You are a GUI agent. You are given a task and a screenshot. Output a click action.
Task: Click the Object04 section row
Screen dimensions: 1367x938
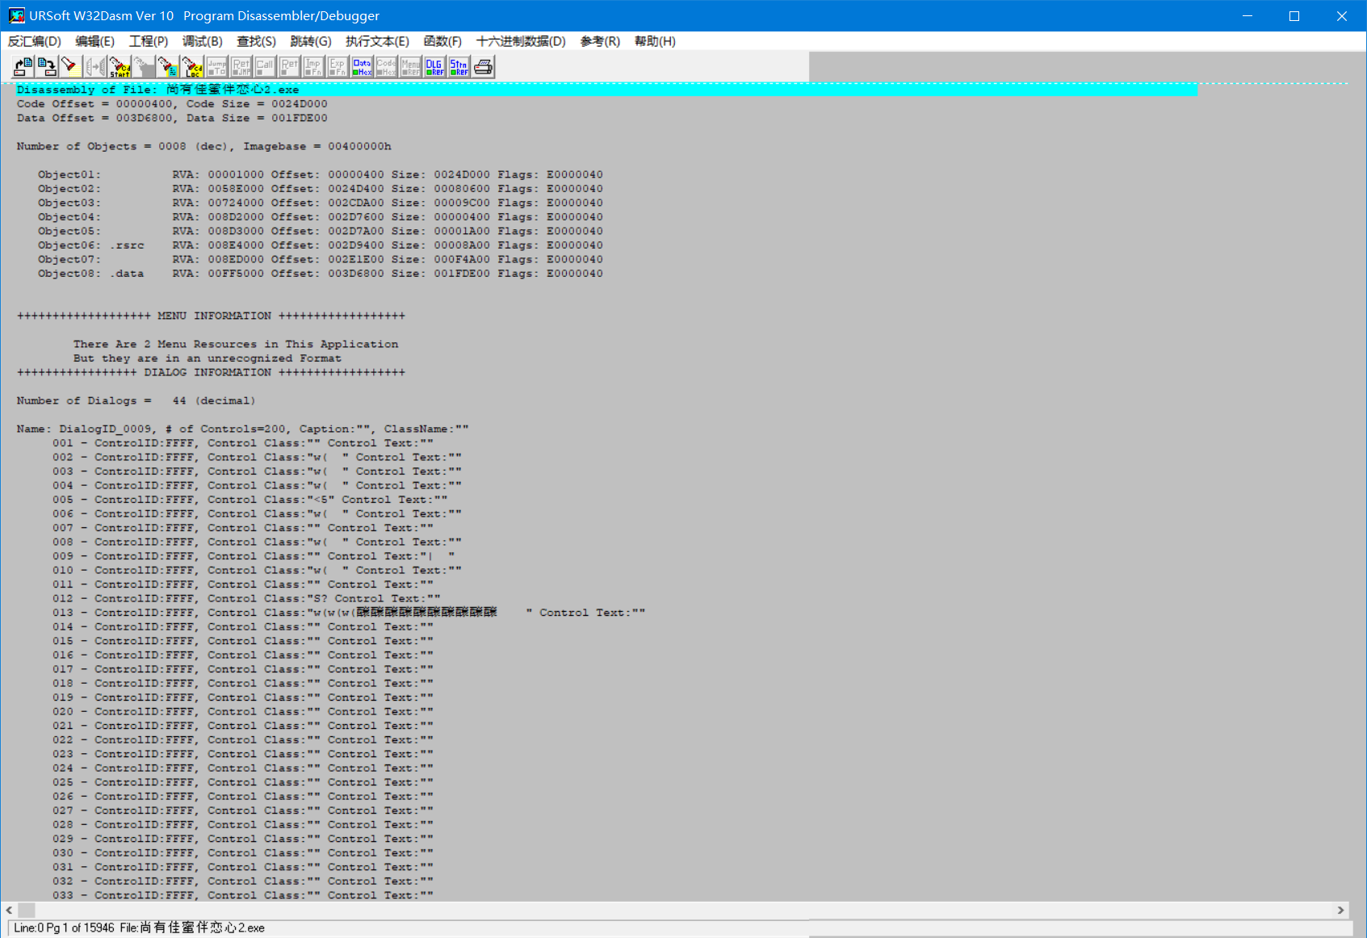[x=320, y=217]
